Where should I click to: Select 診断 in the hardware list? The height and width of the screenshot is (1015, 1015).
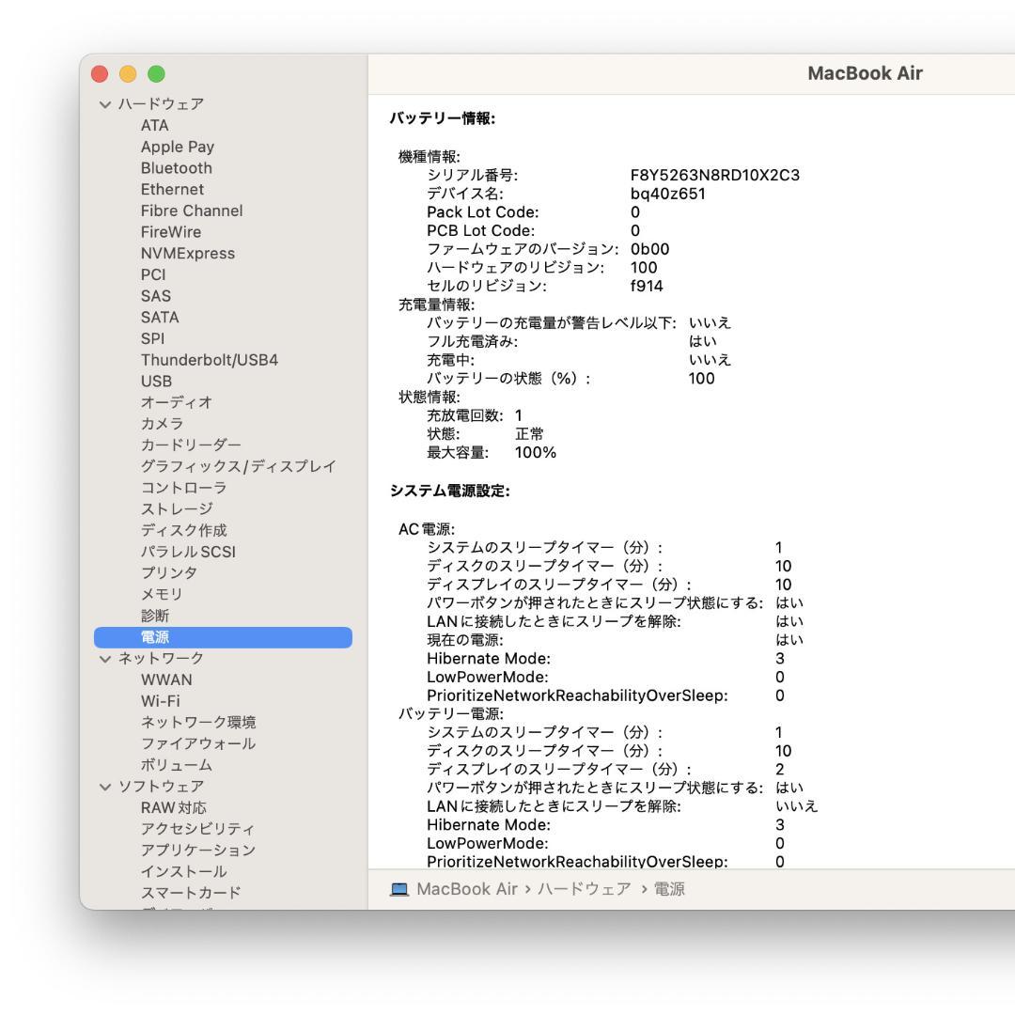(x=155, y=616)
